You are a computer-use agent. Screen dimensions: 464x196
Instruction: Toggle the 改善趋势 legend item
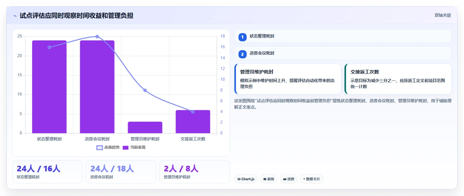point(108,147)
